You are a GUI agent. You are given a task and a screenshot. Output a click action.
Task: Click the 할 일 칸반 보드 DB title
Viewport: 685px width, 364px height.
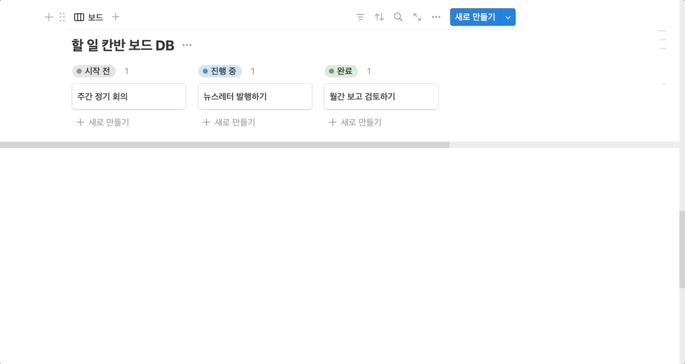(x=123, y=45)
